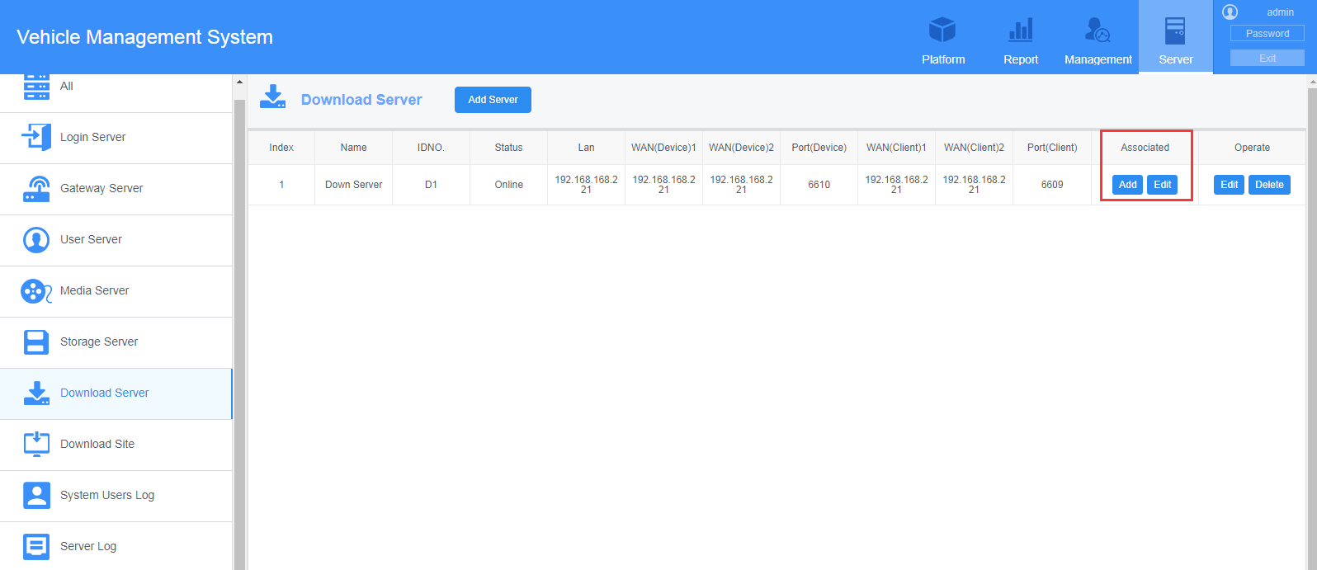This screenshot has width=1317, height=570.
Task: Click the Download Server page header icon
Action: click(272, 96)
